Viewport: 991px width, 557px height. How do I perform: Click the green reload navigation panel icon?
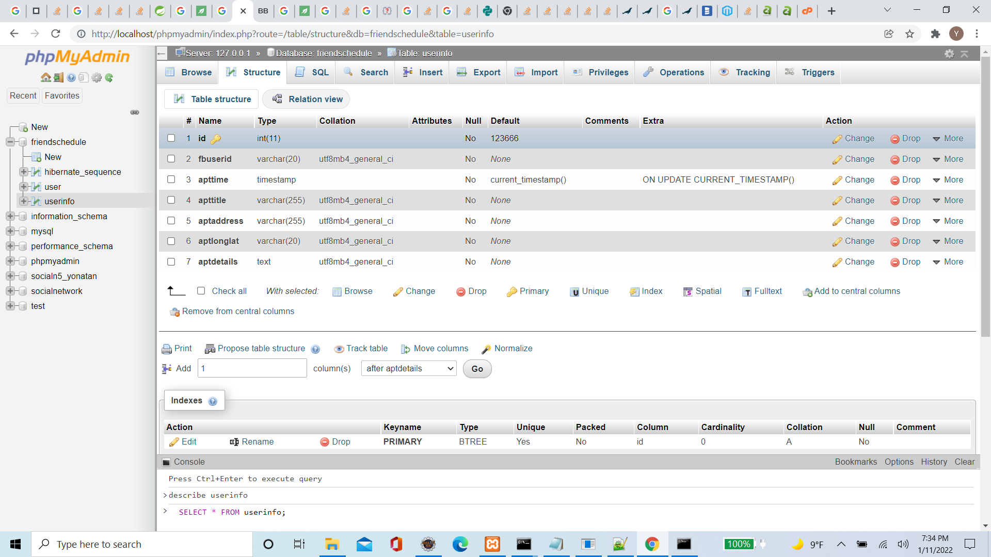click(x=109, y=78)
